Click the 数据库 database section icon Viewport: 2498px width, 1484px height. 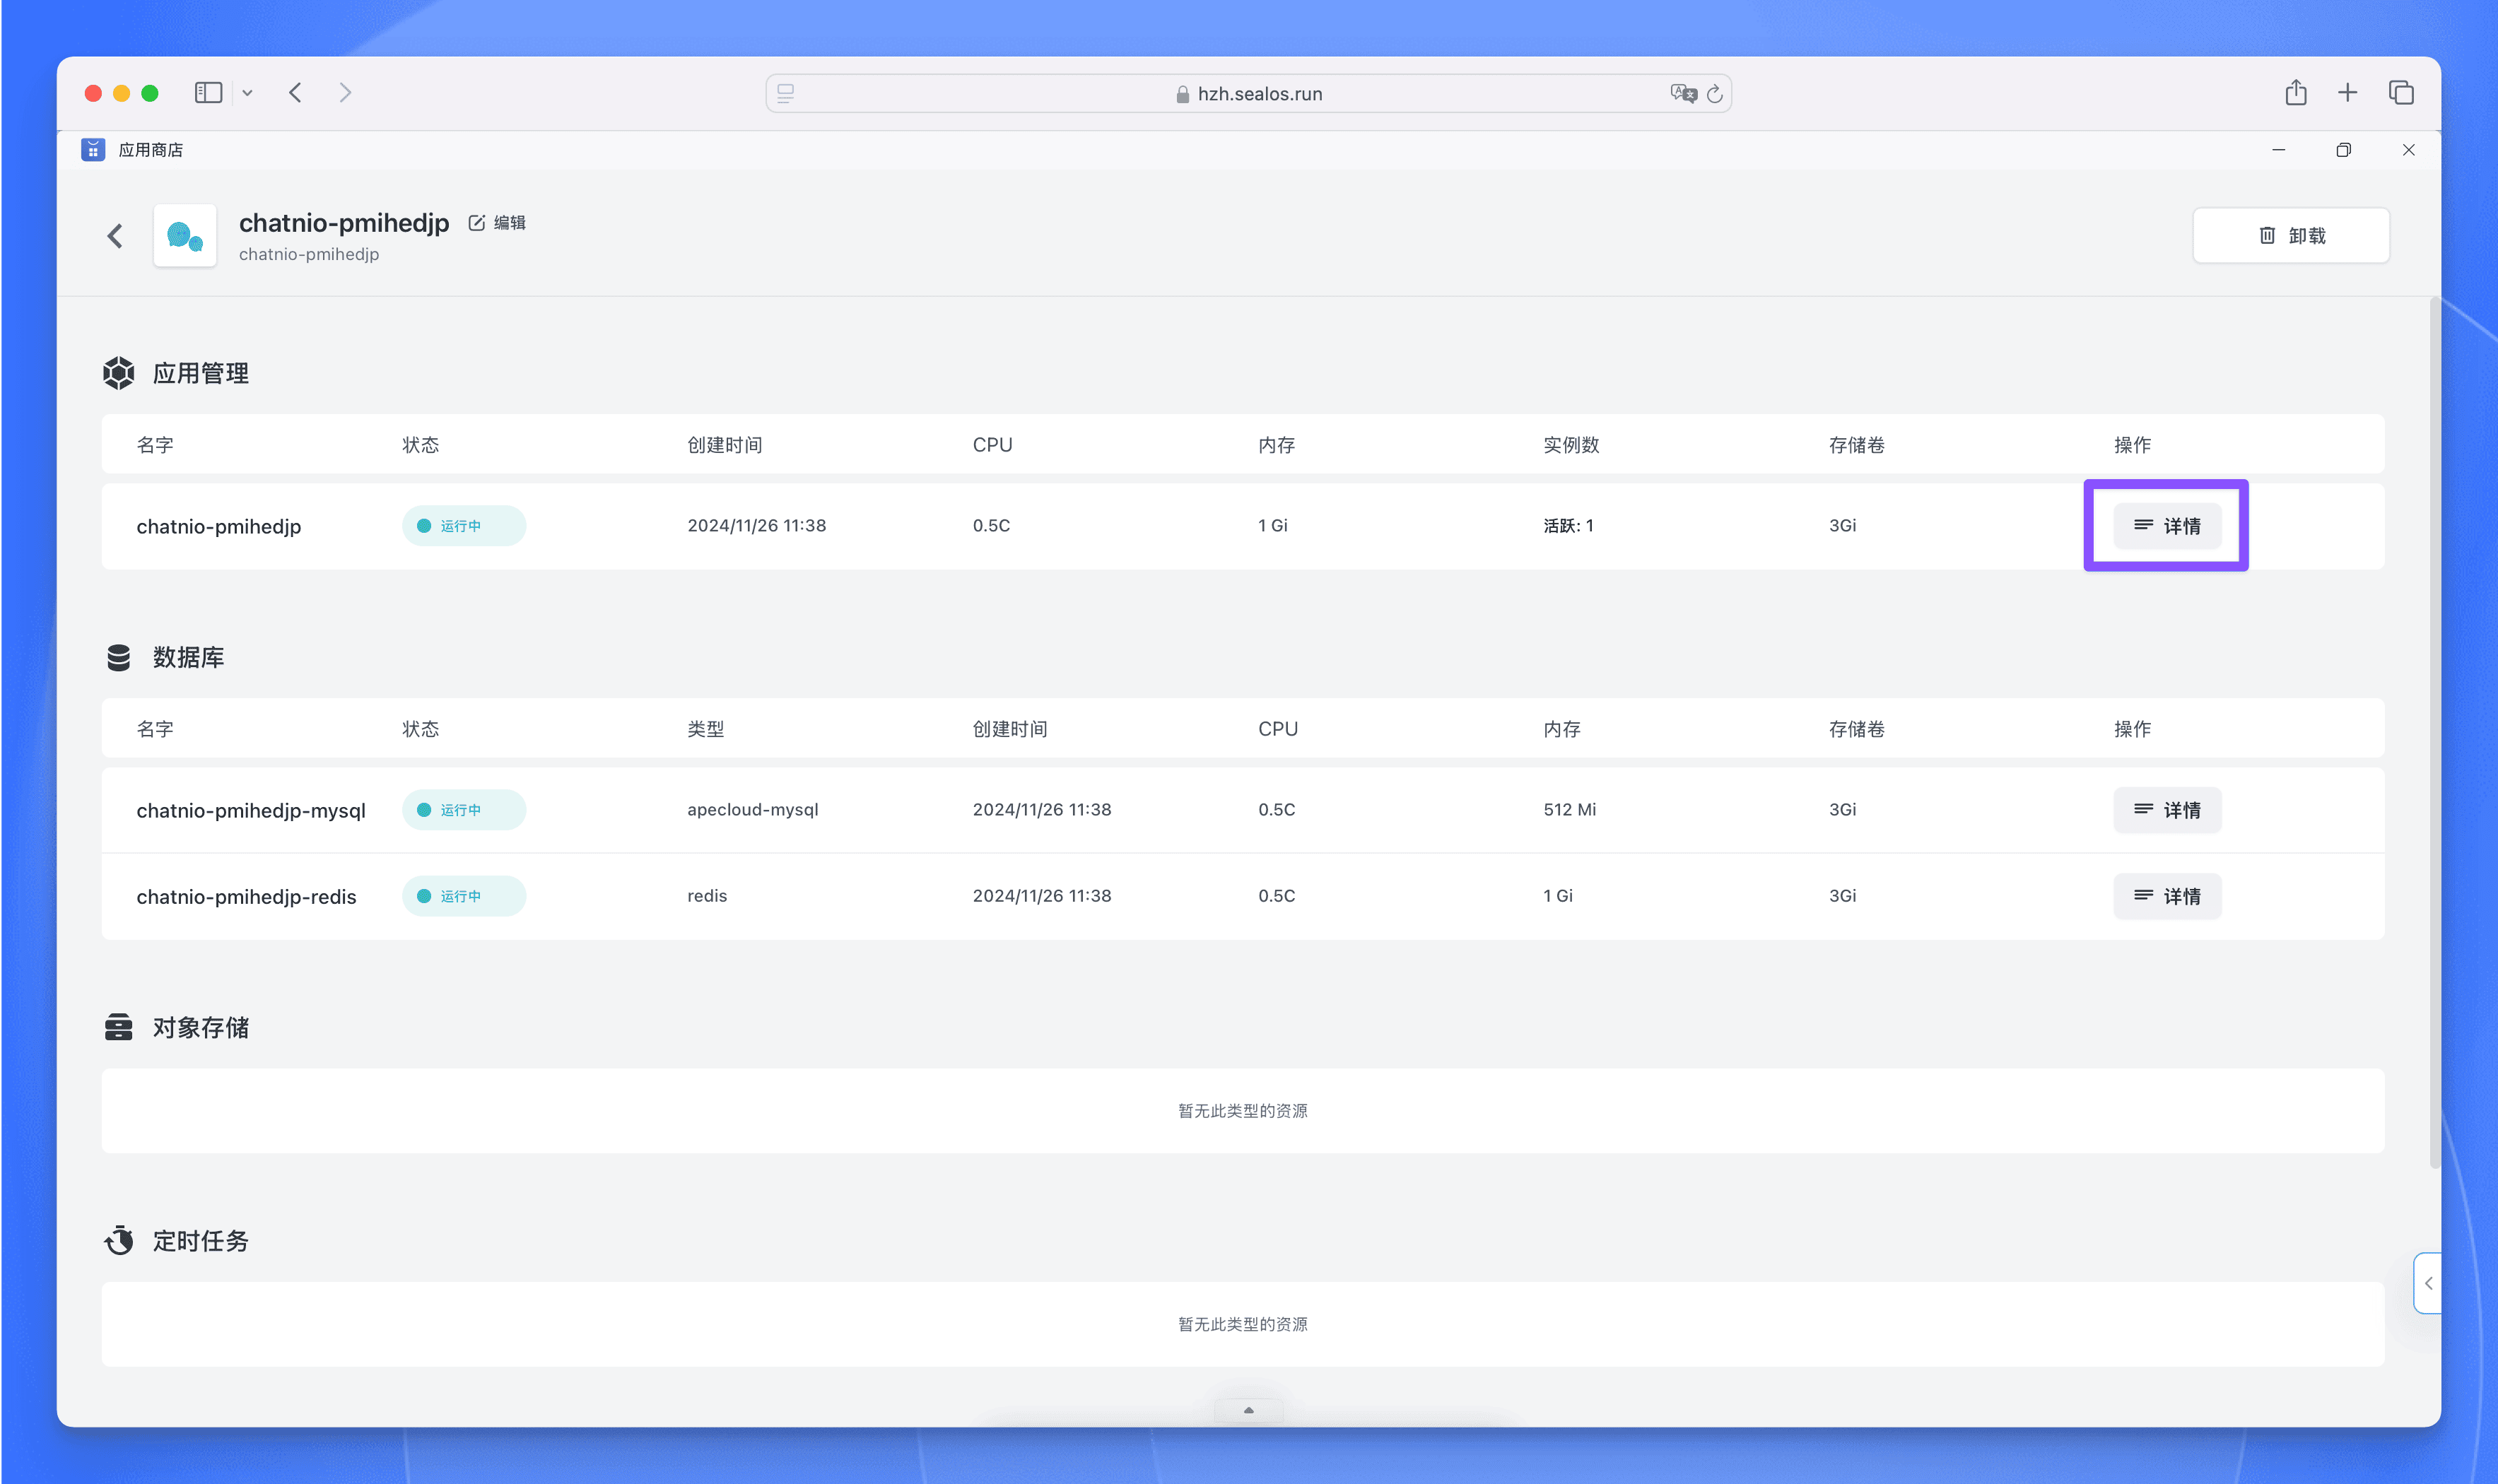(119, 657)
